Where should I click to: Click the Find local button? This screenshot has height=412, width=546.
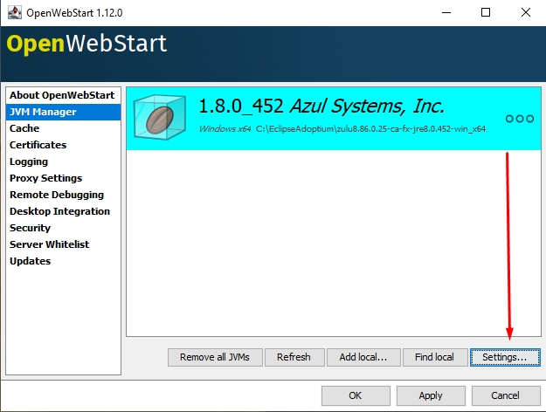point(433,357)
